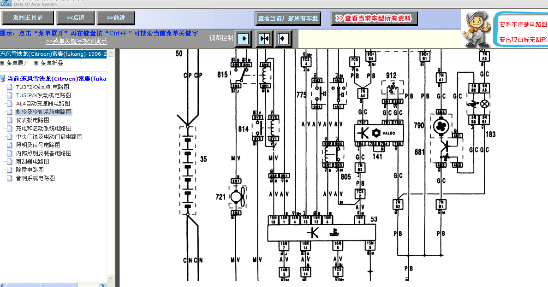Click transistor 681 symbol in diagram
The image size is (548, 287).
[x=446, y=149]
